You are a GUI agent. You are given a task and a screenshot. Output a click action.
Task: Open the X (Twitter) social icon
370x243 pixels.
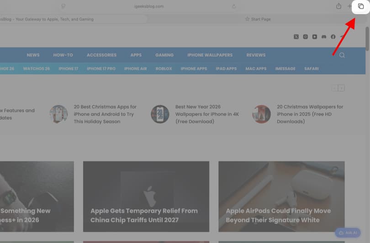point(296,37)
